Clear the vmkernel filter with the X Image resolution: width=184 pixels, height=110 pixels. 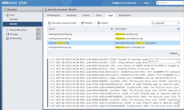(178, 23)
